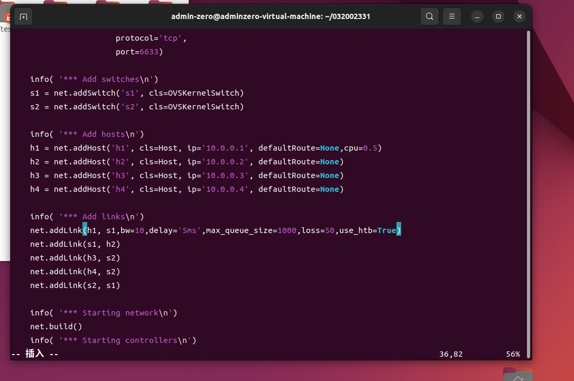Click the terminal vertical scrollbar
This screenshot has height=381, width=574.
528,194
